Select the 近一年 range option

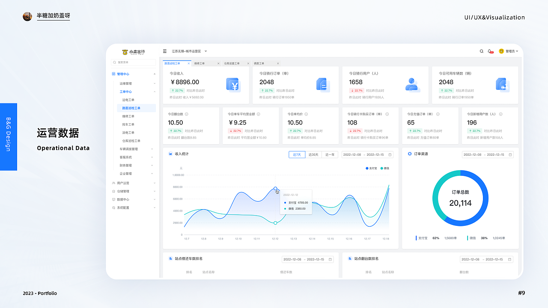pyautogui.click(x=330, y=154)
